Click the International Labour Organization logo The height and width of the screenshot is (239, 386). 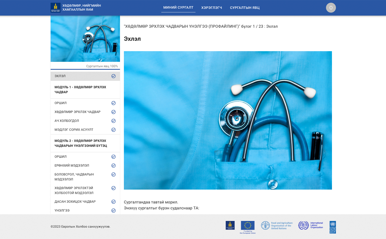click(x=310, y=225)
